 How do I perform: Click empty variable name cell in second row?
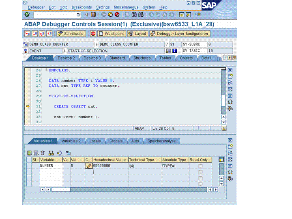51,172
